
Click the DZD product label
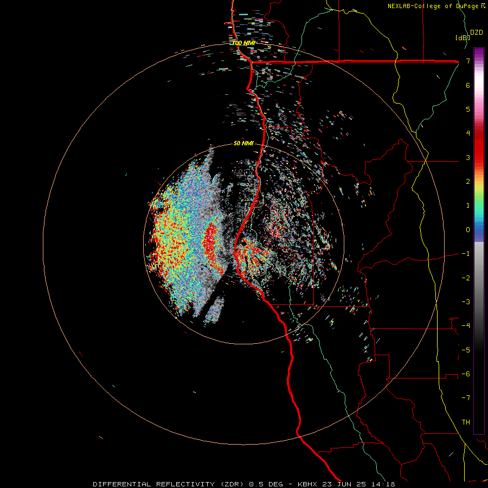[477, 33]
